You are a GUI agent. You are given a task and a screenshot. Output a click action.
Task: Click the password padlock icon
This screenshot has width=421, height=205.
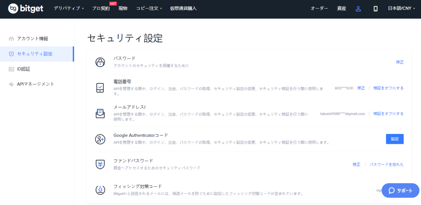100,62
